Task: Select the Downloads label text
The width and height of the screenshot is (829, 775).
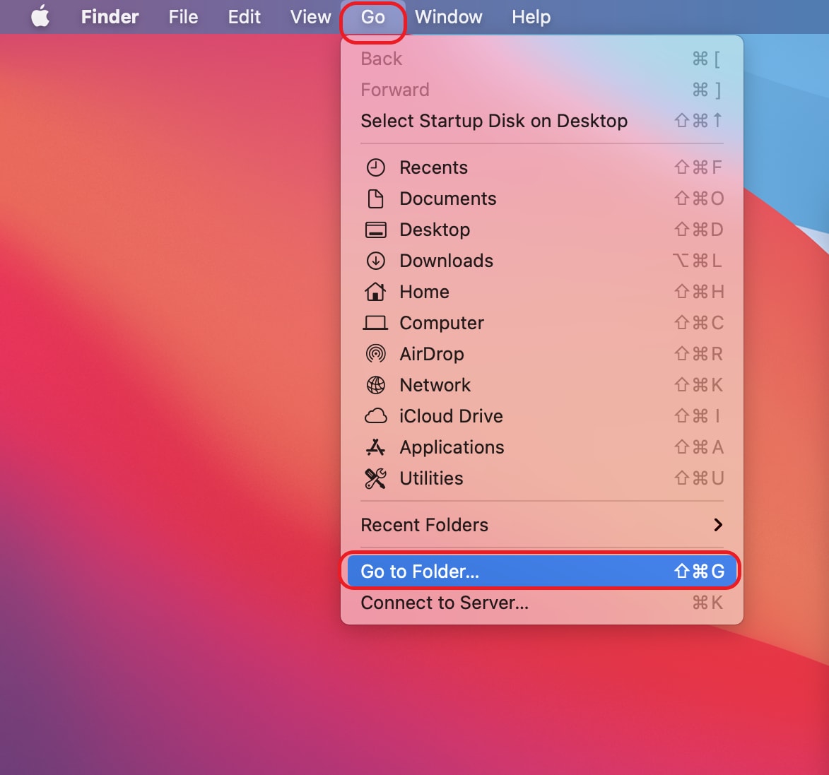Action: (446, 261)
